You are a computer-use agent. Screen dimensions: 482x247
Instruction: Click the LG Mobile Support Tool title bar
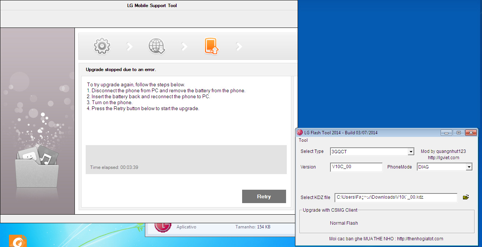pos(149,6)
